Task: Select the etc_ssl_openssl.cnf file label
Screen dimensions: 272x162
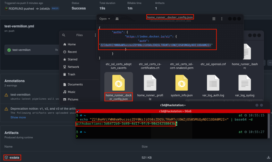Action: [213, 64]
